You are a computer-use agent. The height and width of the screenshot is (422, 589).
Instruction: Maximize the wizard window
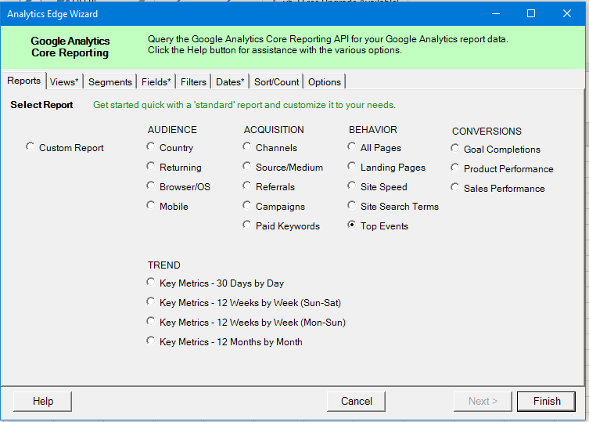(531, 13)
